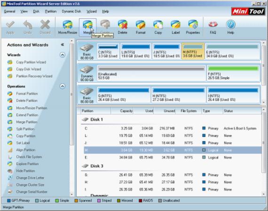This screenshot has height=211, width=268.
Task: Collapse the Operations section chevron
Action: pyautogui.click(x=63, y=86)
